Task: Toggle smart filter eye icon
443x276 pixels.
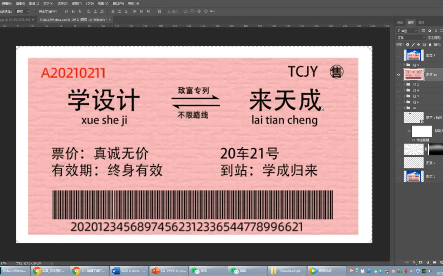Action: (x=409, y=131)
